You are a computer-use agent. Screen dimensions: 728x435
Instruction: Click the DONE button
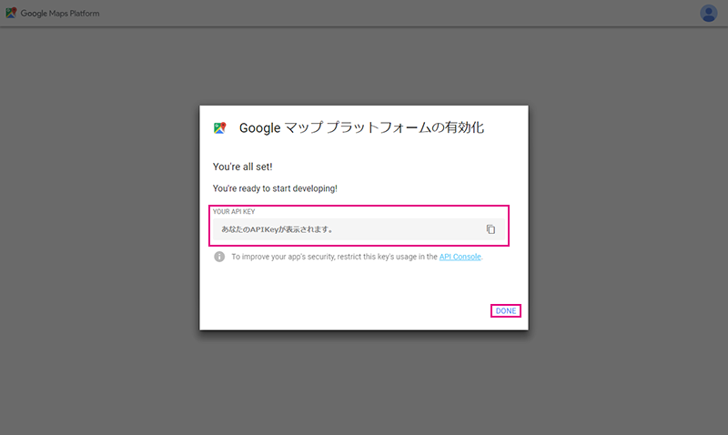coord(506,311)
